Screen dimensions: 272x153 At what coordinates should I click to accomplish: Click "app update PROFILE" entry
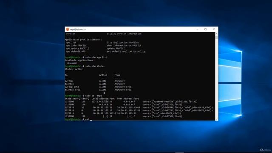[77, 48]
